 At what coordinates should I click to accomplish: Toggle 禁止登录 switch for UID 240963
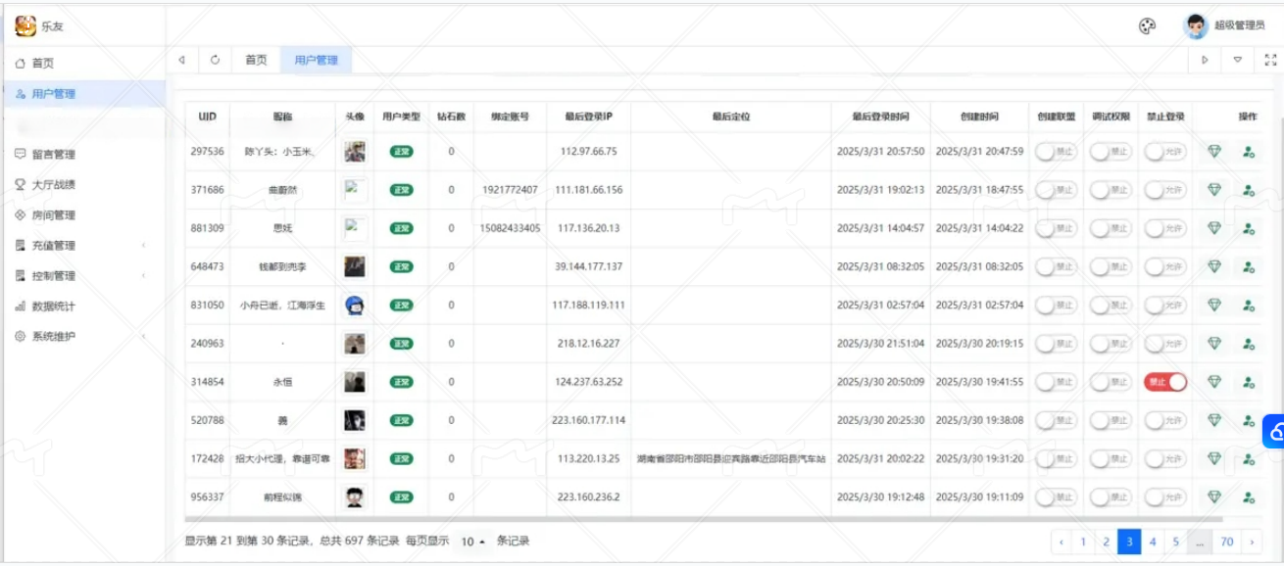1165,344
